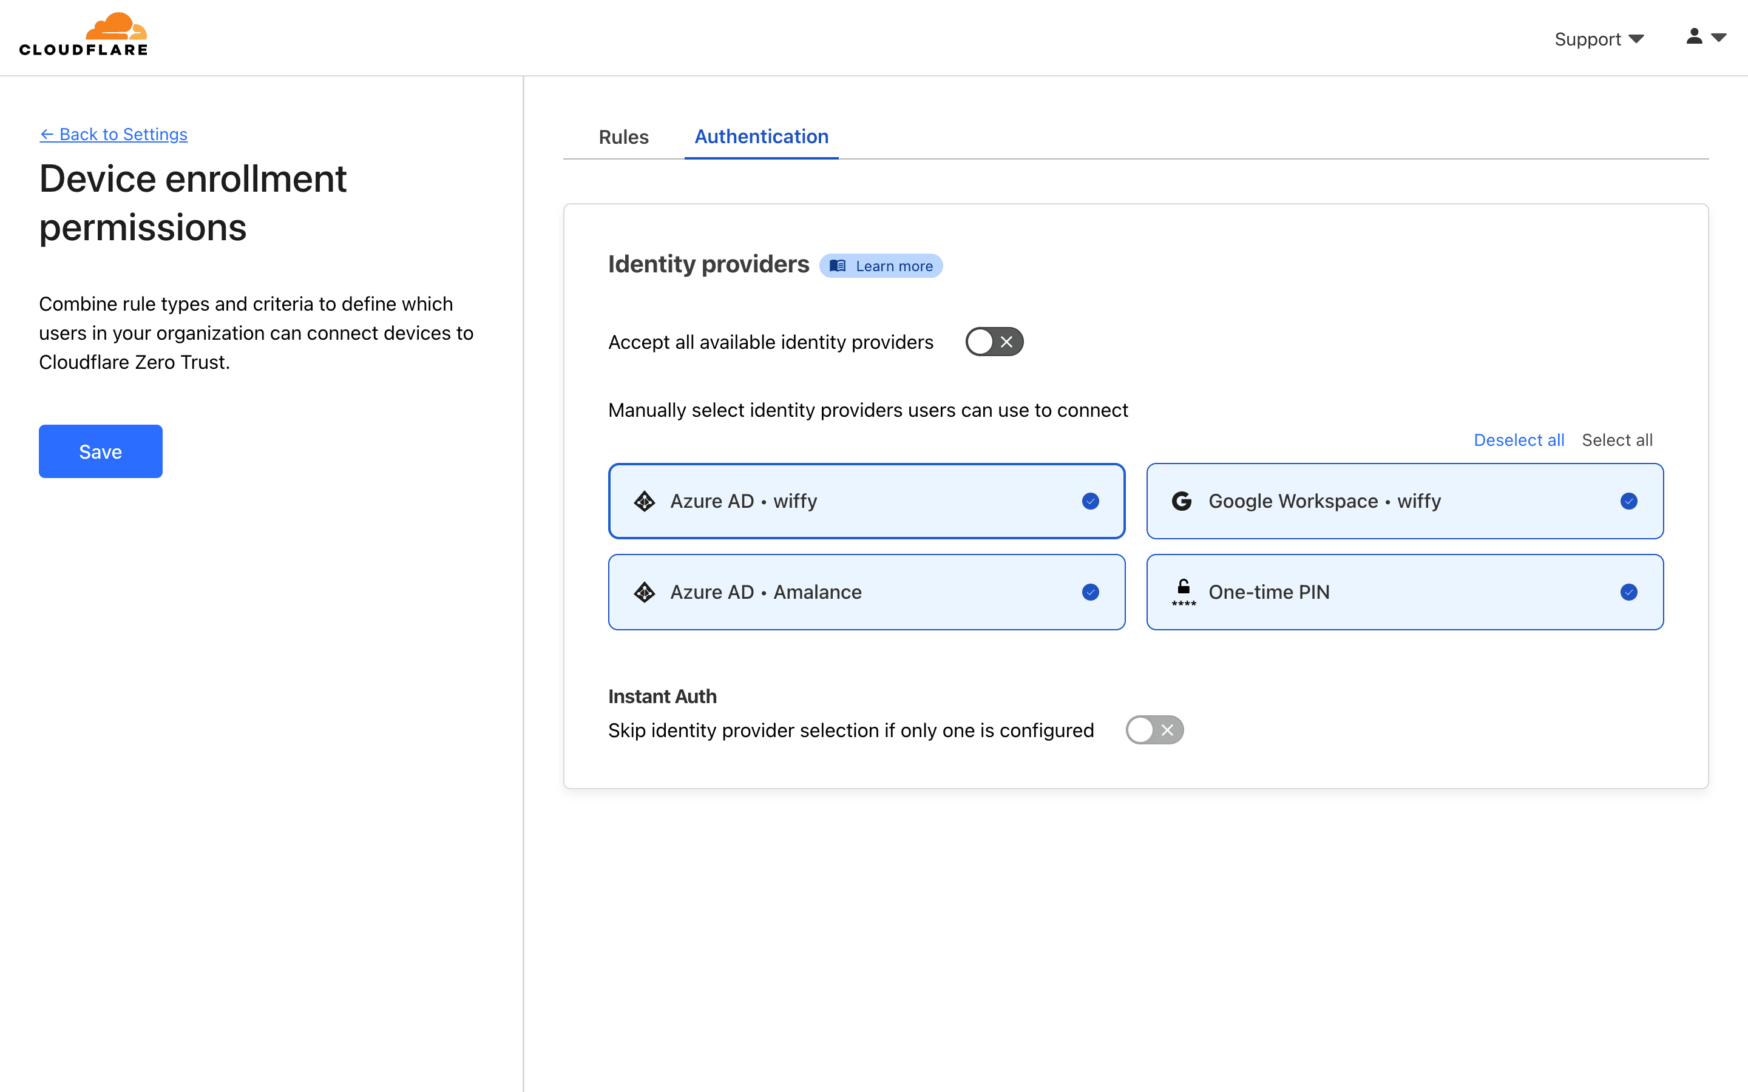This screenshot has width=1748, height=1092.
Task: Select the Azure AD • wiffy card
Action: tap(867, 501)
